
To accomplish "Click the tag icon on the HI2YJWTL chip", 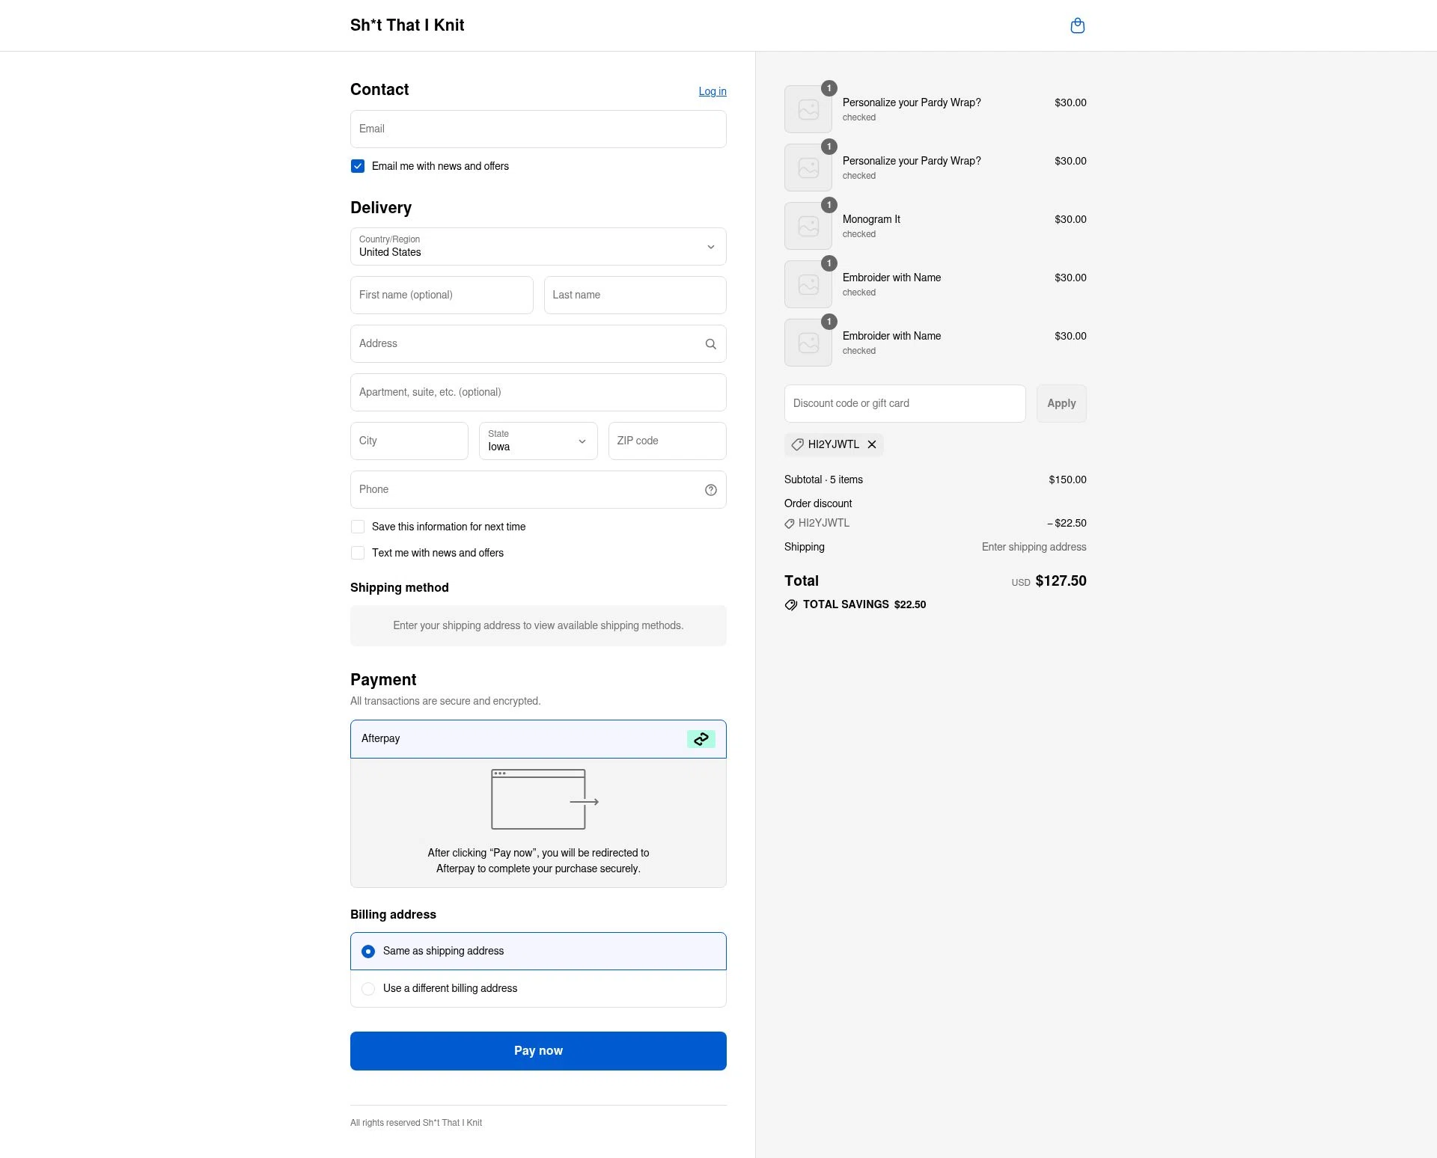I will pos(798,444).
